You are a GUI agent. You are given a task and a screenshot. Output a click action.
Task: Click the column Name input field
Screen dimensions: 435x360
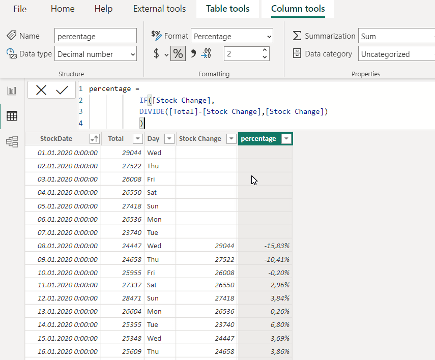tap(96, 36)
